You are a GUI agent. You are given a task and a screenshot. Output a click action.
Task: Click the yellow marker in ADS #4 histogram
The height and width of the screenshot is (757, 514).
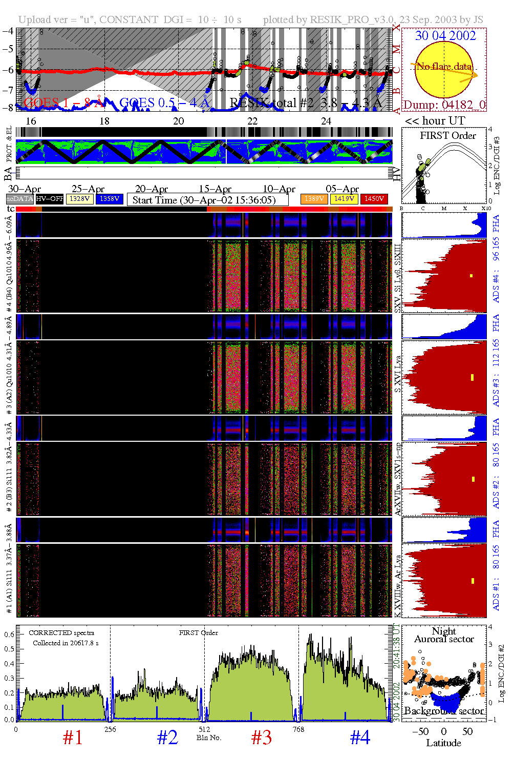pos(471,276)
